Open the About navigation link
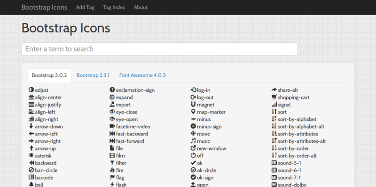This screenshot has height=187, width=376. coord(141,7)
